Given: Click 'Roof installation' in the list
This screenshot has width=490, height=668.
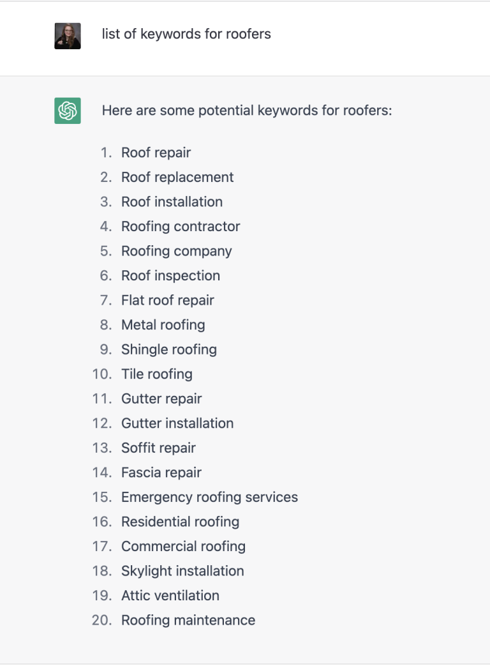Looking at the screenshot, I should pos(172,202).
